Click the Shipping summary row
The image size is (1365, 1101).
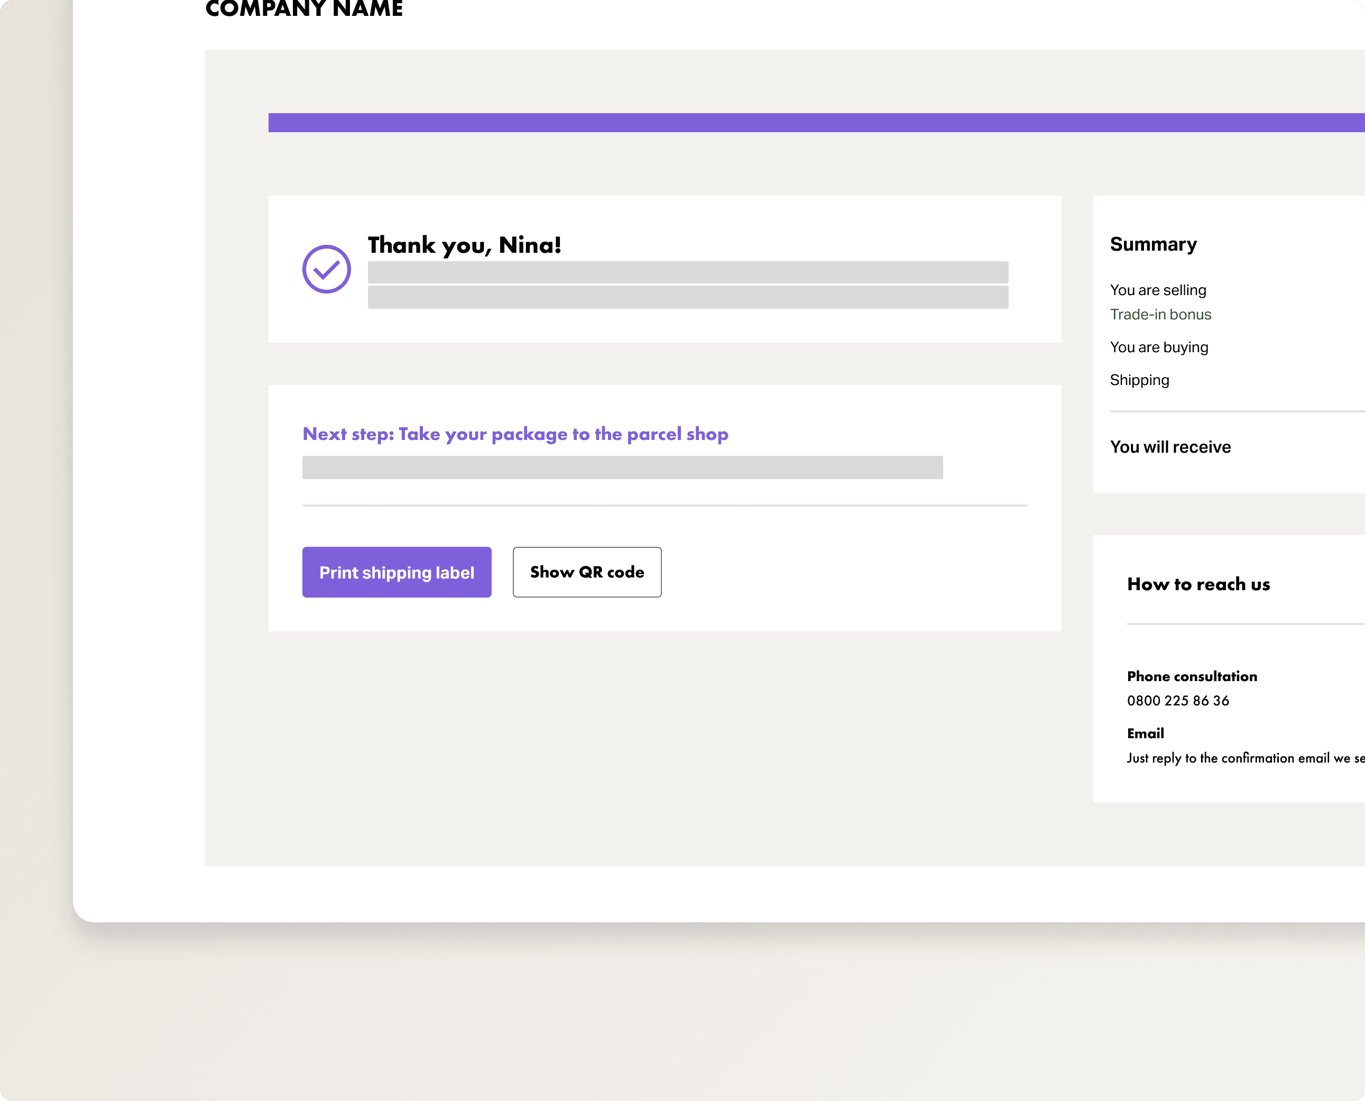tap(1139, 380)
